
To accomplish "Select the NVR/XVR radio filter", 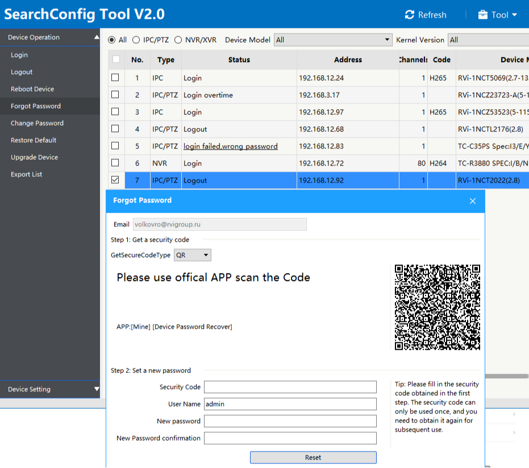I will (x=178, y=40).
